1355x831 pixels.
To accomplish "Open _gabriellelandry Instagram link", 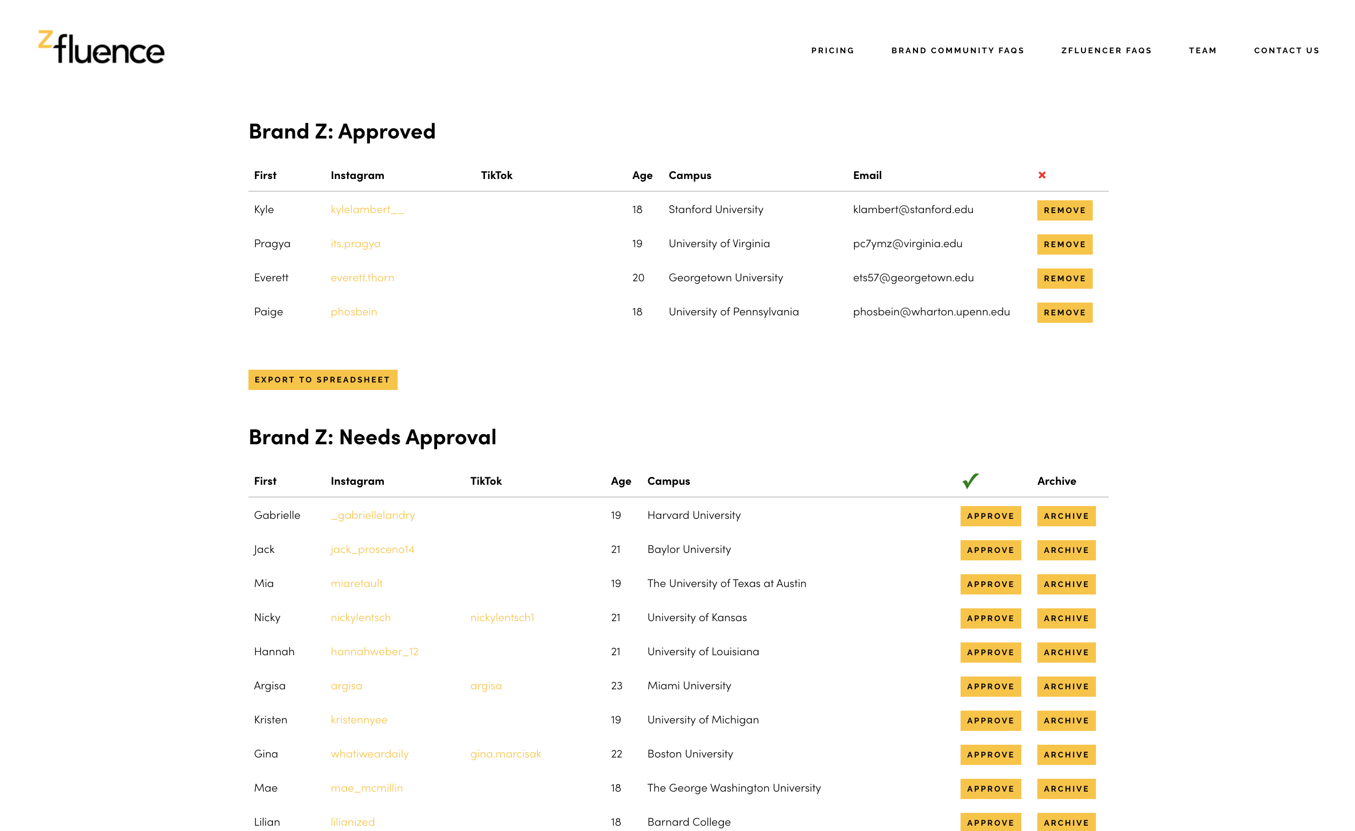I will pos(373,515).
